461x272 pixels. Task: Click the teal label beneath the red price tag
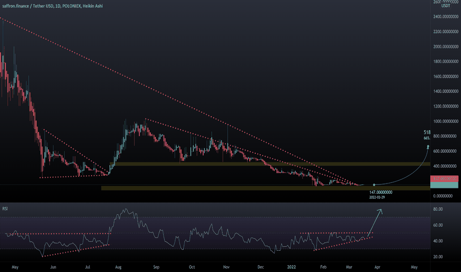coord(444,185)
